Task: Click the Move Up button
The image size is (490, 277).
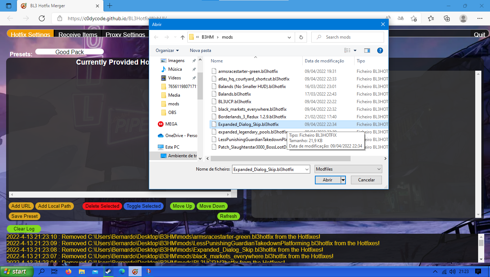Action: [182, 206]
